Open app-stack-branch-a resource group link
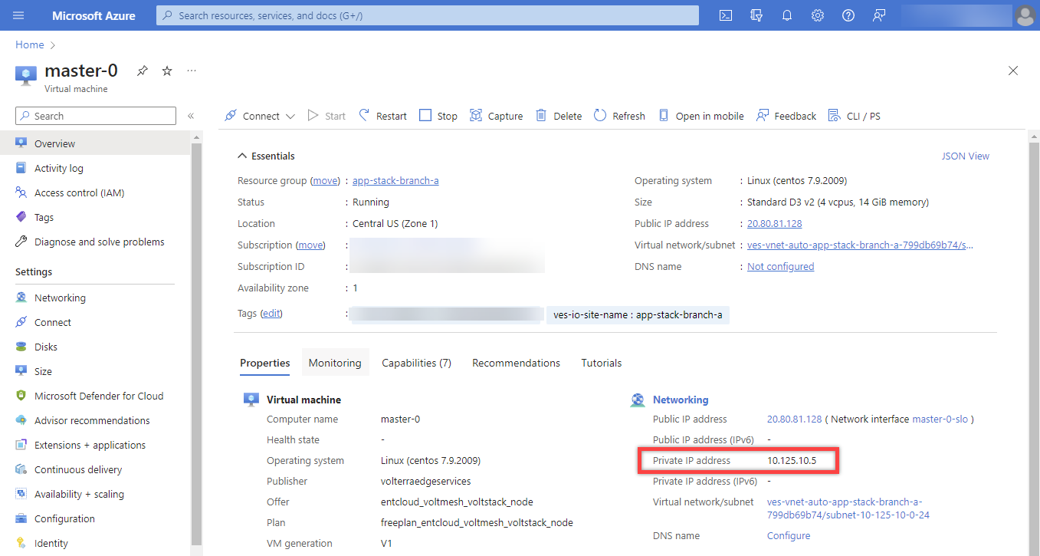Image resolution: width=1040 pixels, height=556 pixels. coord(395,181)
